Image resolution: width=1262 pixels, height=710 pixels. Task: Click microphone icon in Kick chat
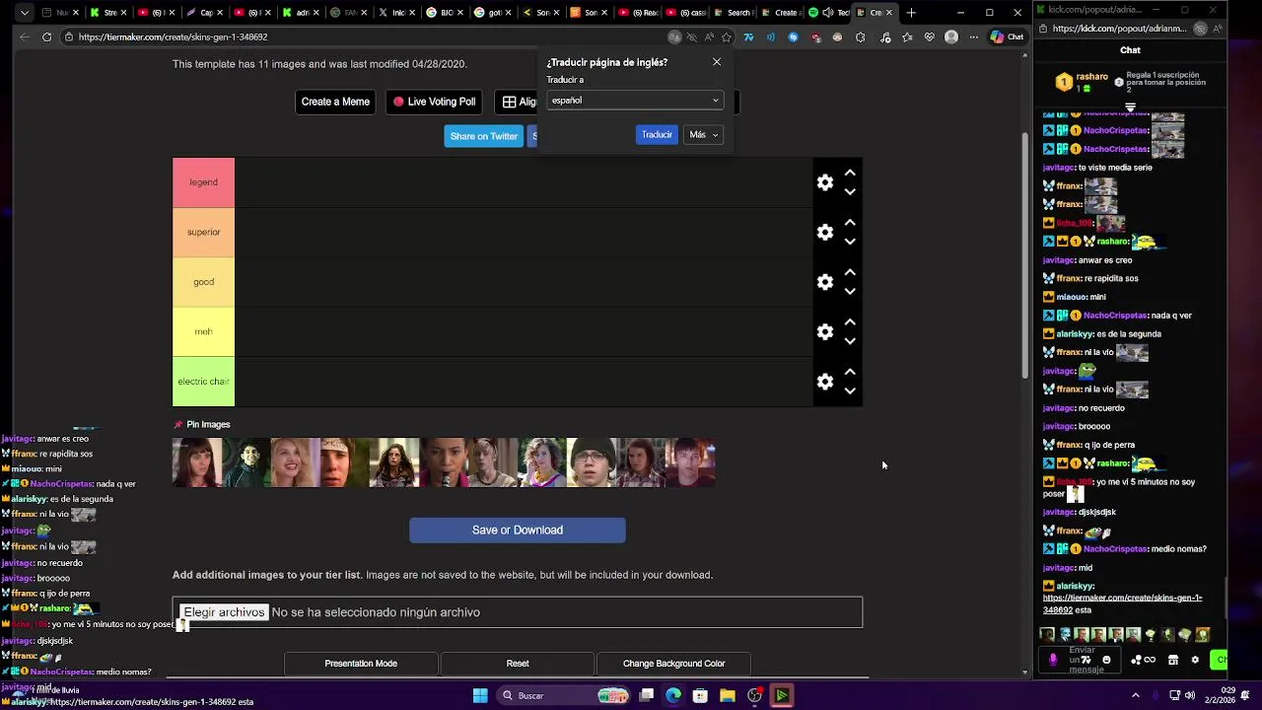[x=1053, y=660]
